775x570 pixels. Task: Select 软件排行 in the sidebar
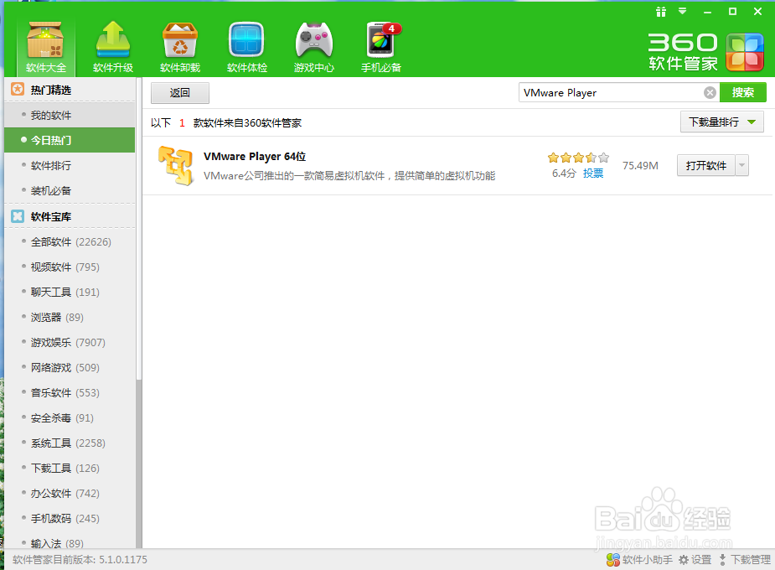point(70,166)
